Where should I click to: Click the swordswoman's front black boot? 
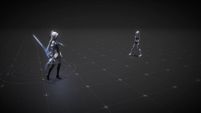point(59,71)
